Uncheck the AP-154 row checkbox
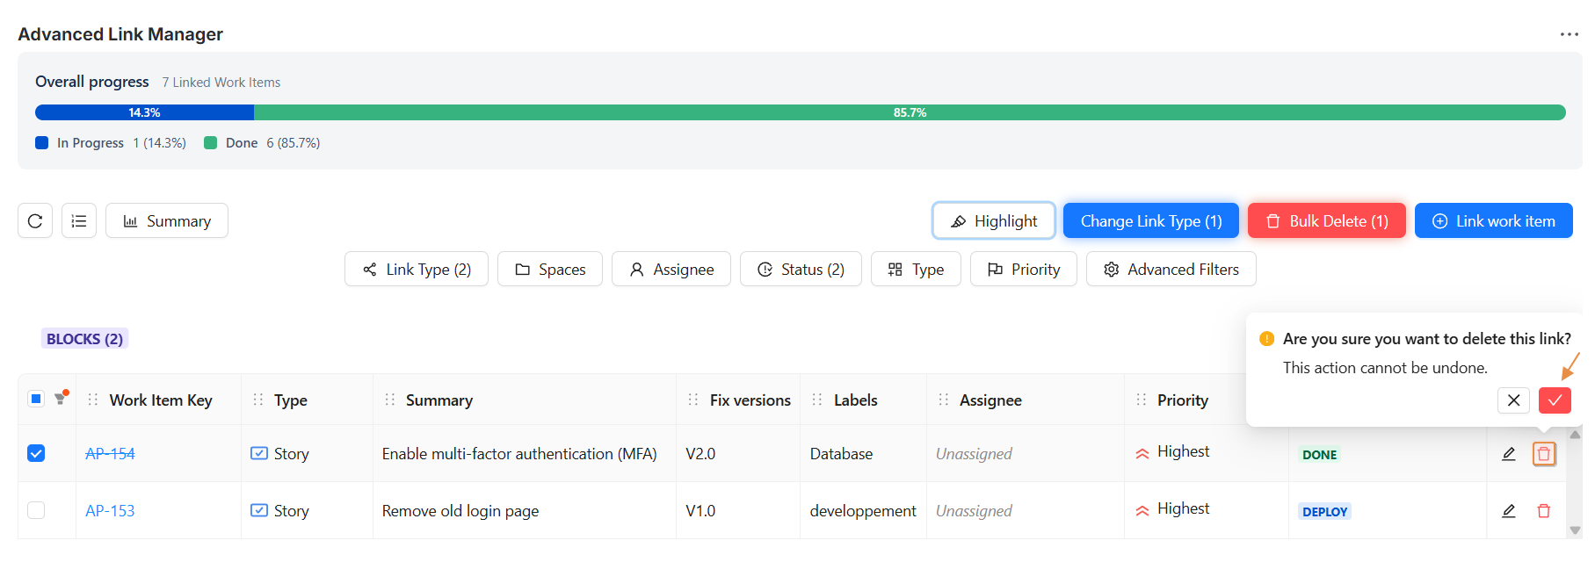The width and height of the screenshot is (1595, 562). coord(36,453)
